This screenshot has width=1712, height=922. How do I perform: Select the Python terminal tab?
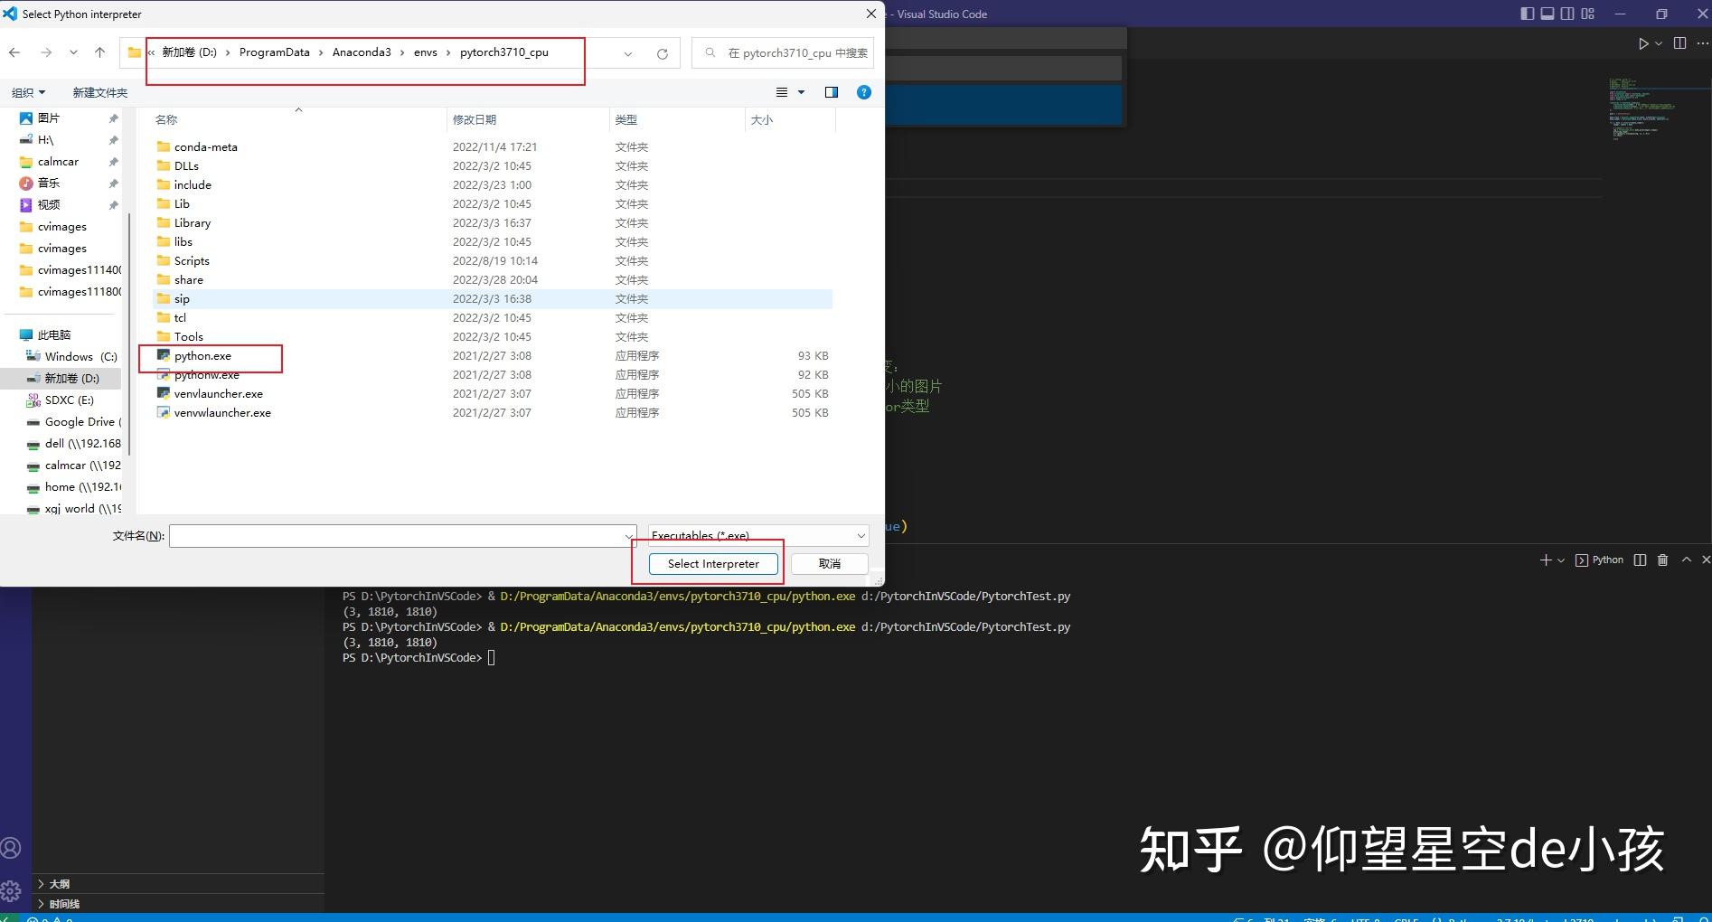coord(1600,560)
